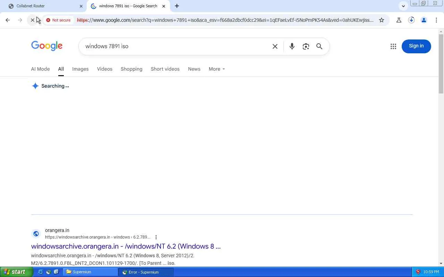
Task: Open the Windows Start menu
Action: pos(16,272)
